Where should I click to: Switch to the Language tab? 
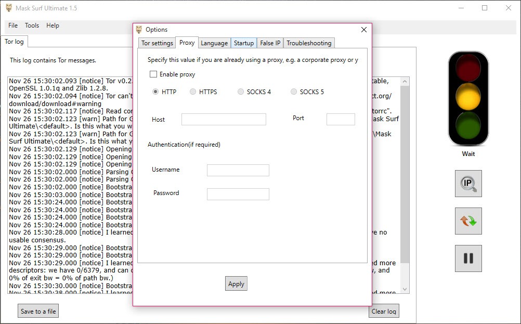[214, 43]
